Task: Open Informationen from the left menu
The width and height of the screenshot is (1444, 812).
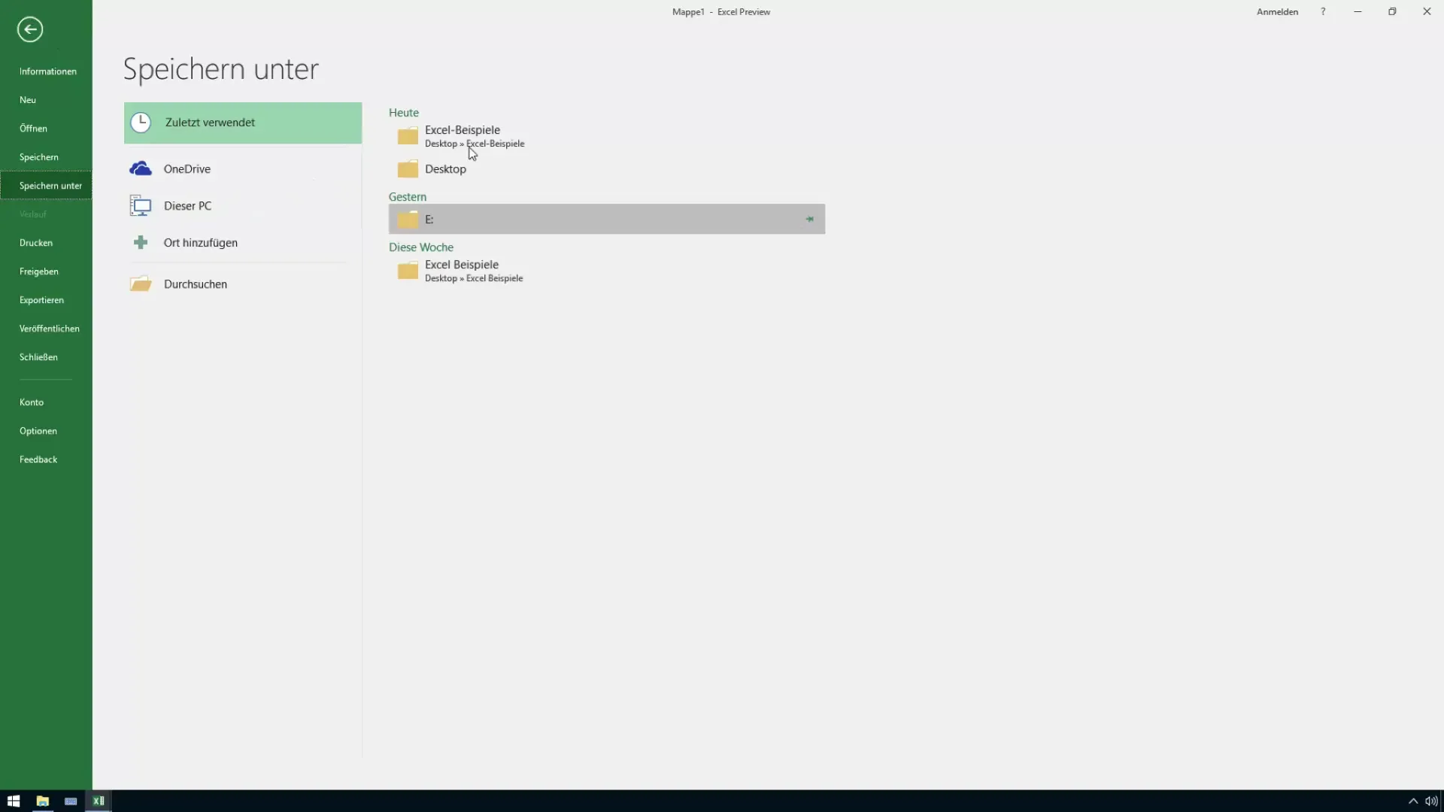Action: point(47,71)
